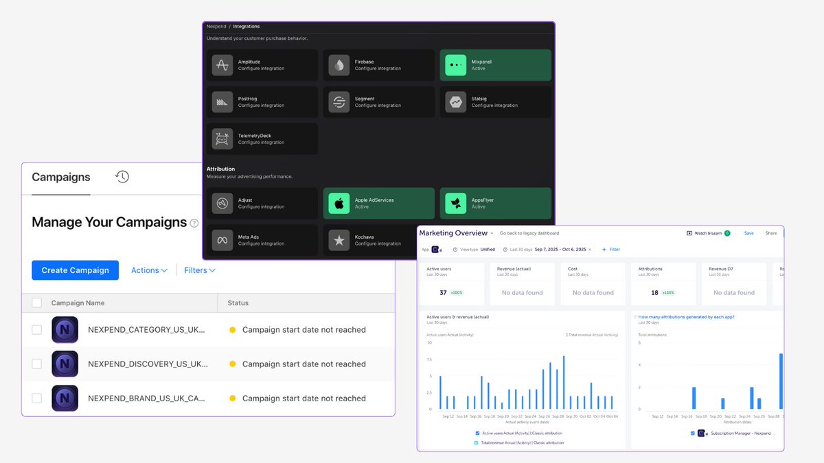Check the NEXPEND_DISCOVERY_US_UK campaign checkbox

pyautogui.click(x=37, y=364)
